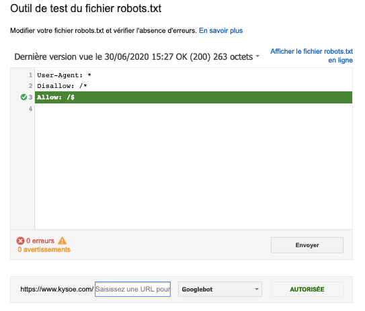Viewport: 365px width, 311px height.
Task: Click line number 1 in the gutter
Action: (x=30, y=75)
